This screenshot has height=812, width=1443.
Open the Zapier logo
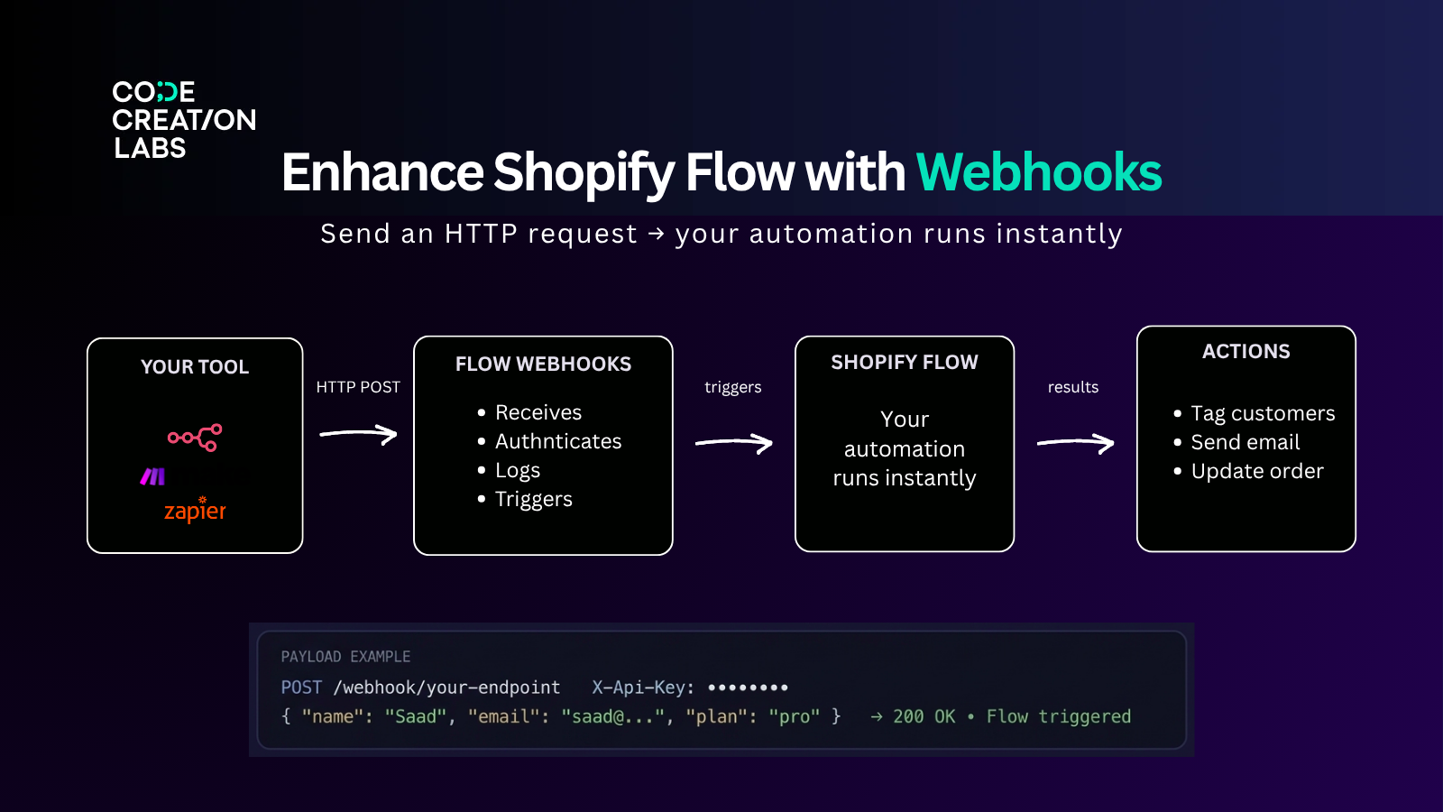(194, 511)
